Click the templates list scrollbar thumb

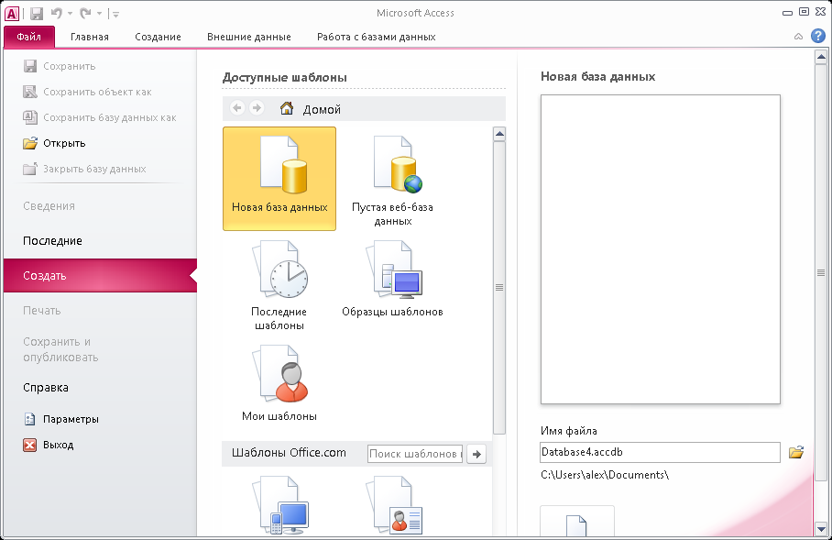click(499, 287)
